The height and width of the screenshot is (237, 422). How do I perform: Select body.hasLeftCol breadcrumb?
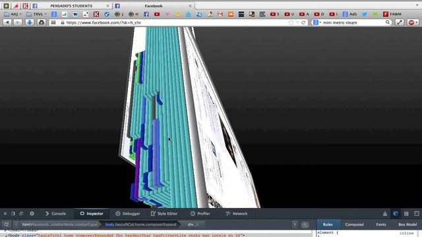pos(140,224)
